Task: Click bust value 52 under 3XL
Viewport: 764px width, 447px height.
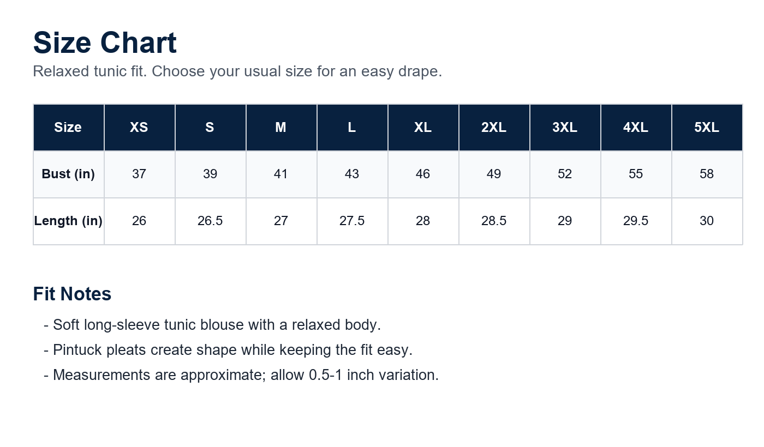Action: coord(565,174)
